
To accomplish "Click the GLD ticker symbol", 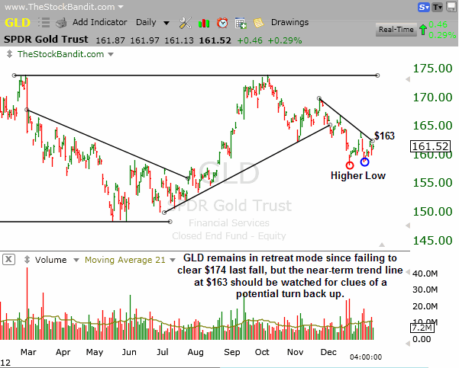I will pos(18,23).
